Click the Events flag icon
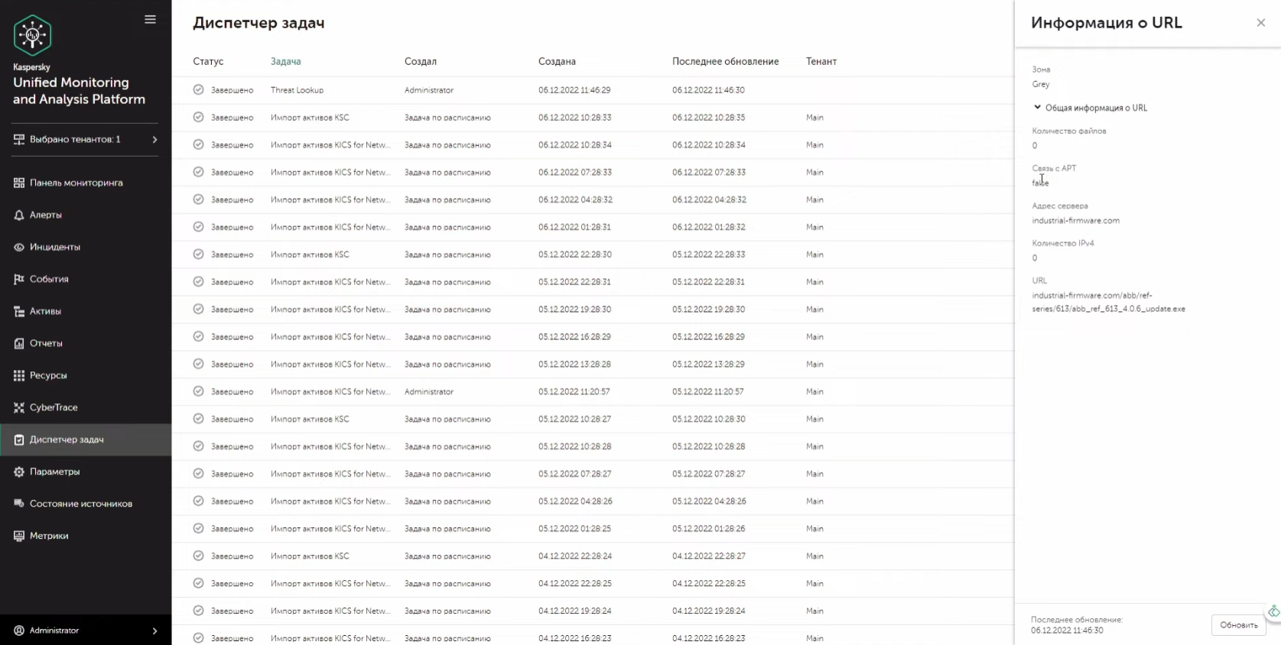 pos(19,280)
